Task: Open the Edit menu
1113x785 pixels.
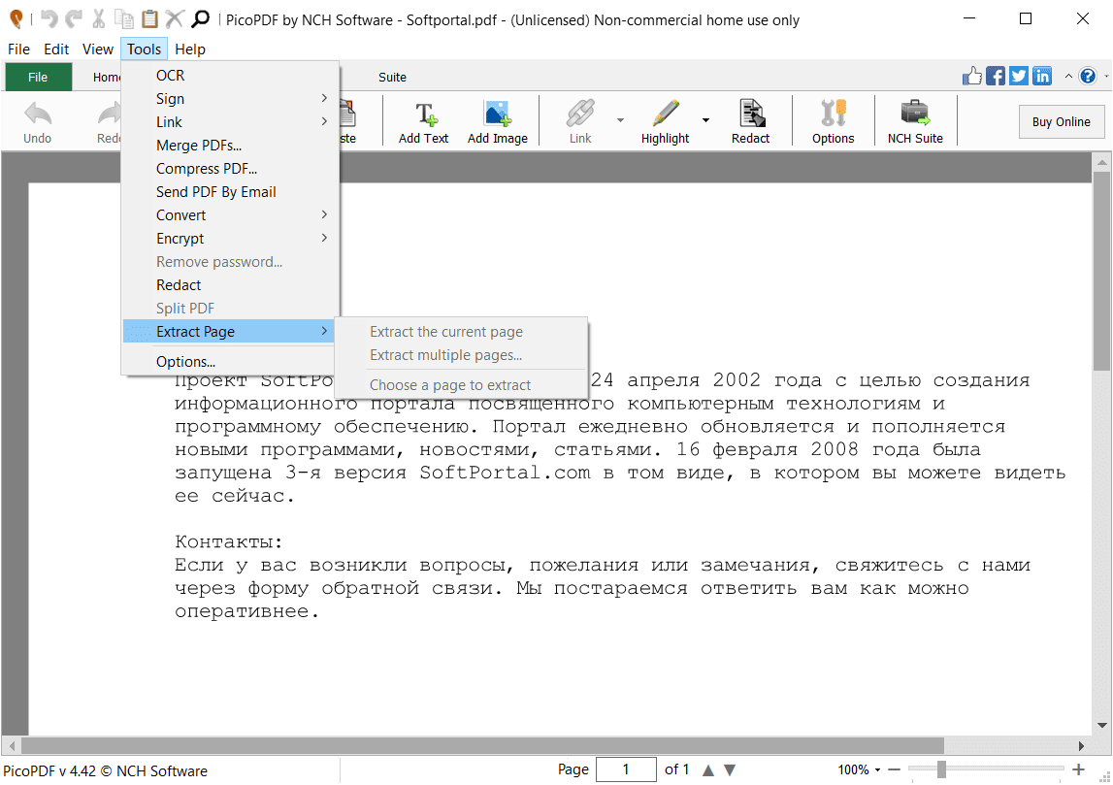Action: [x=56, y=49]
